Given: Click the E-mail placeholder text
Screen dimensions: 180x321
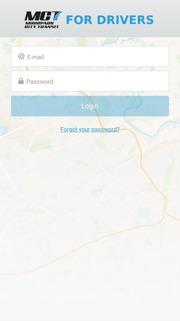Looking at the screenshot, I should 36,57.
